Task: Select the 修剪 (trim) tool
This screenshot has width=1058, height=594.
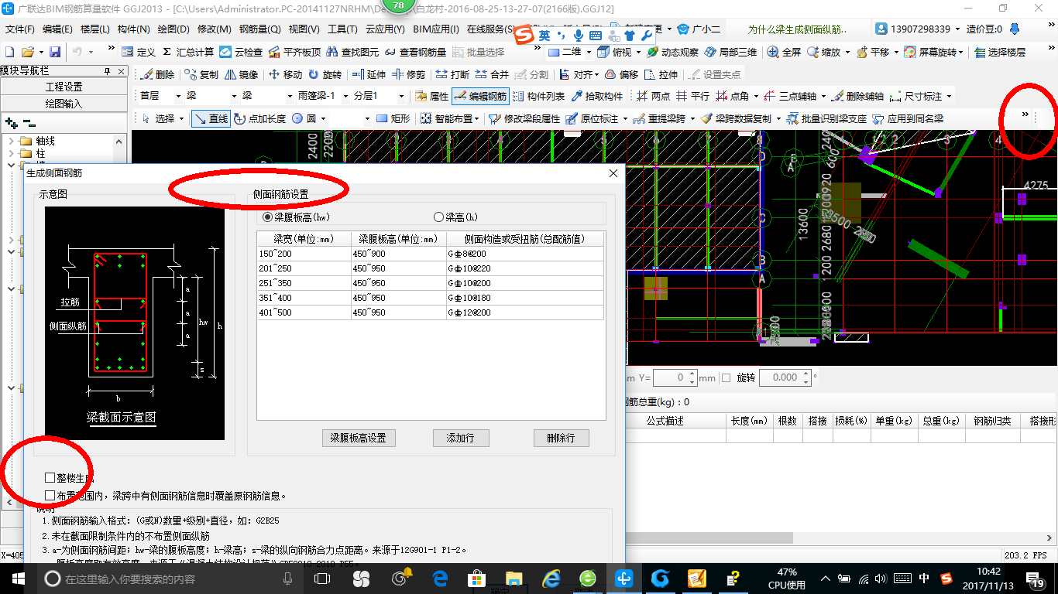Action: click(409, 75)
